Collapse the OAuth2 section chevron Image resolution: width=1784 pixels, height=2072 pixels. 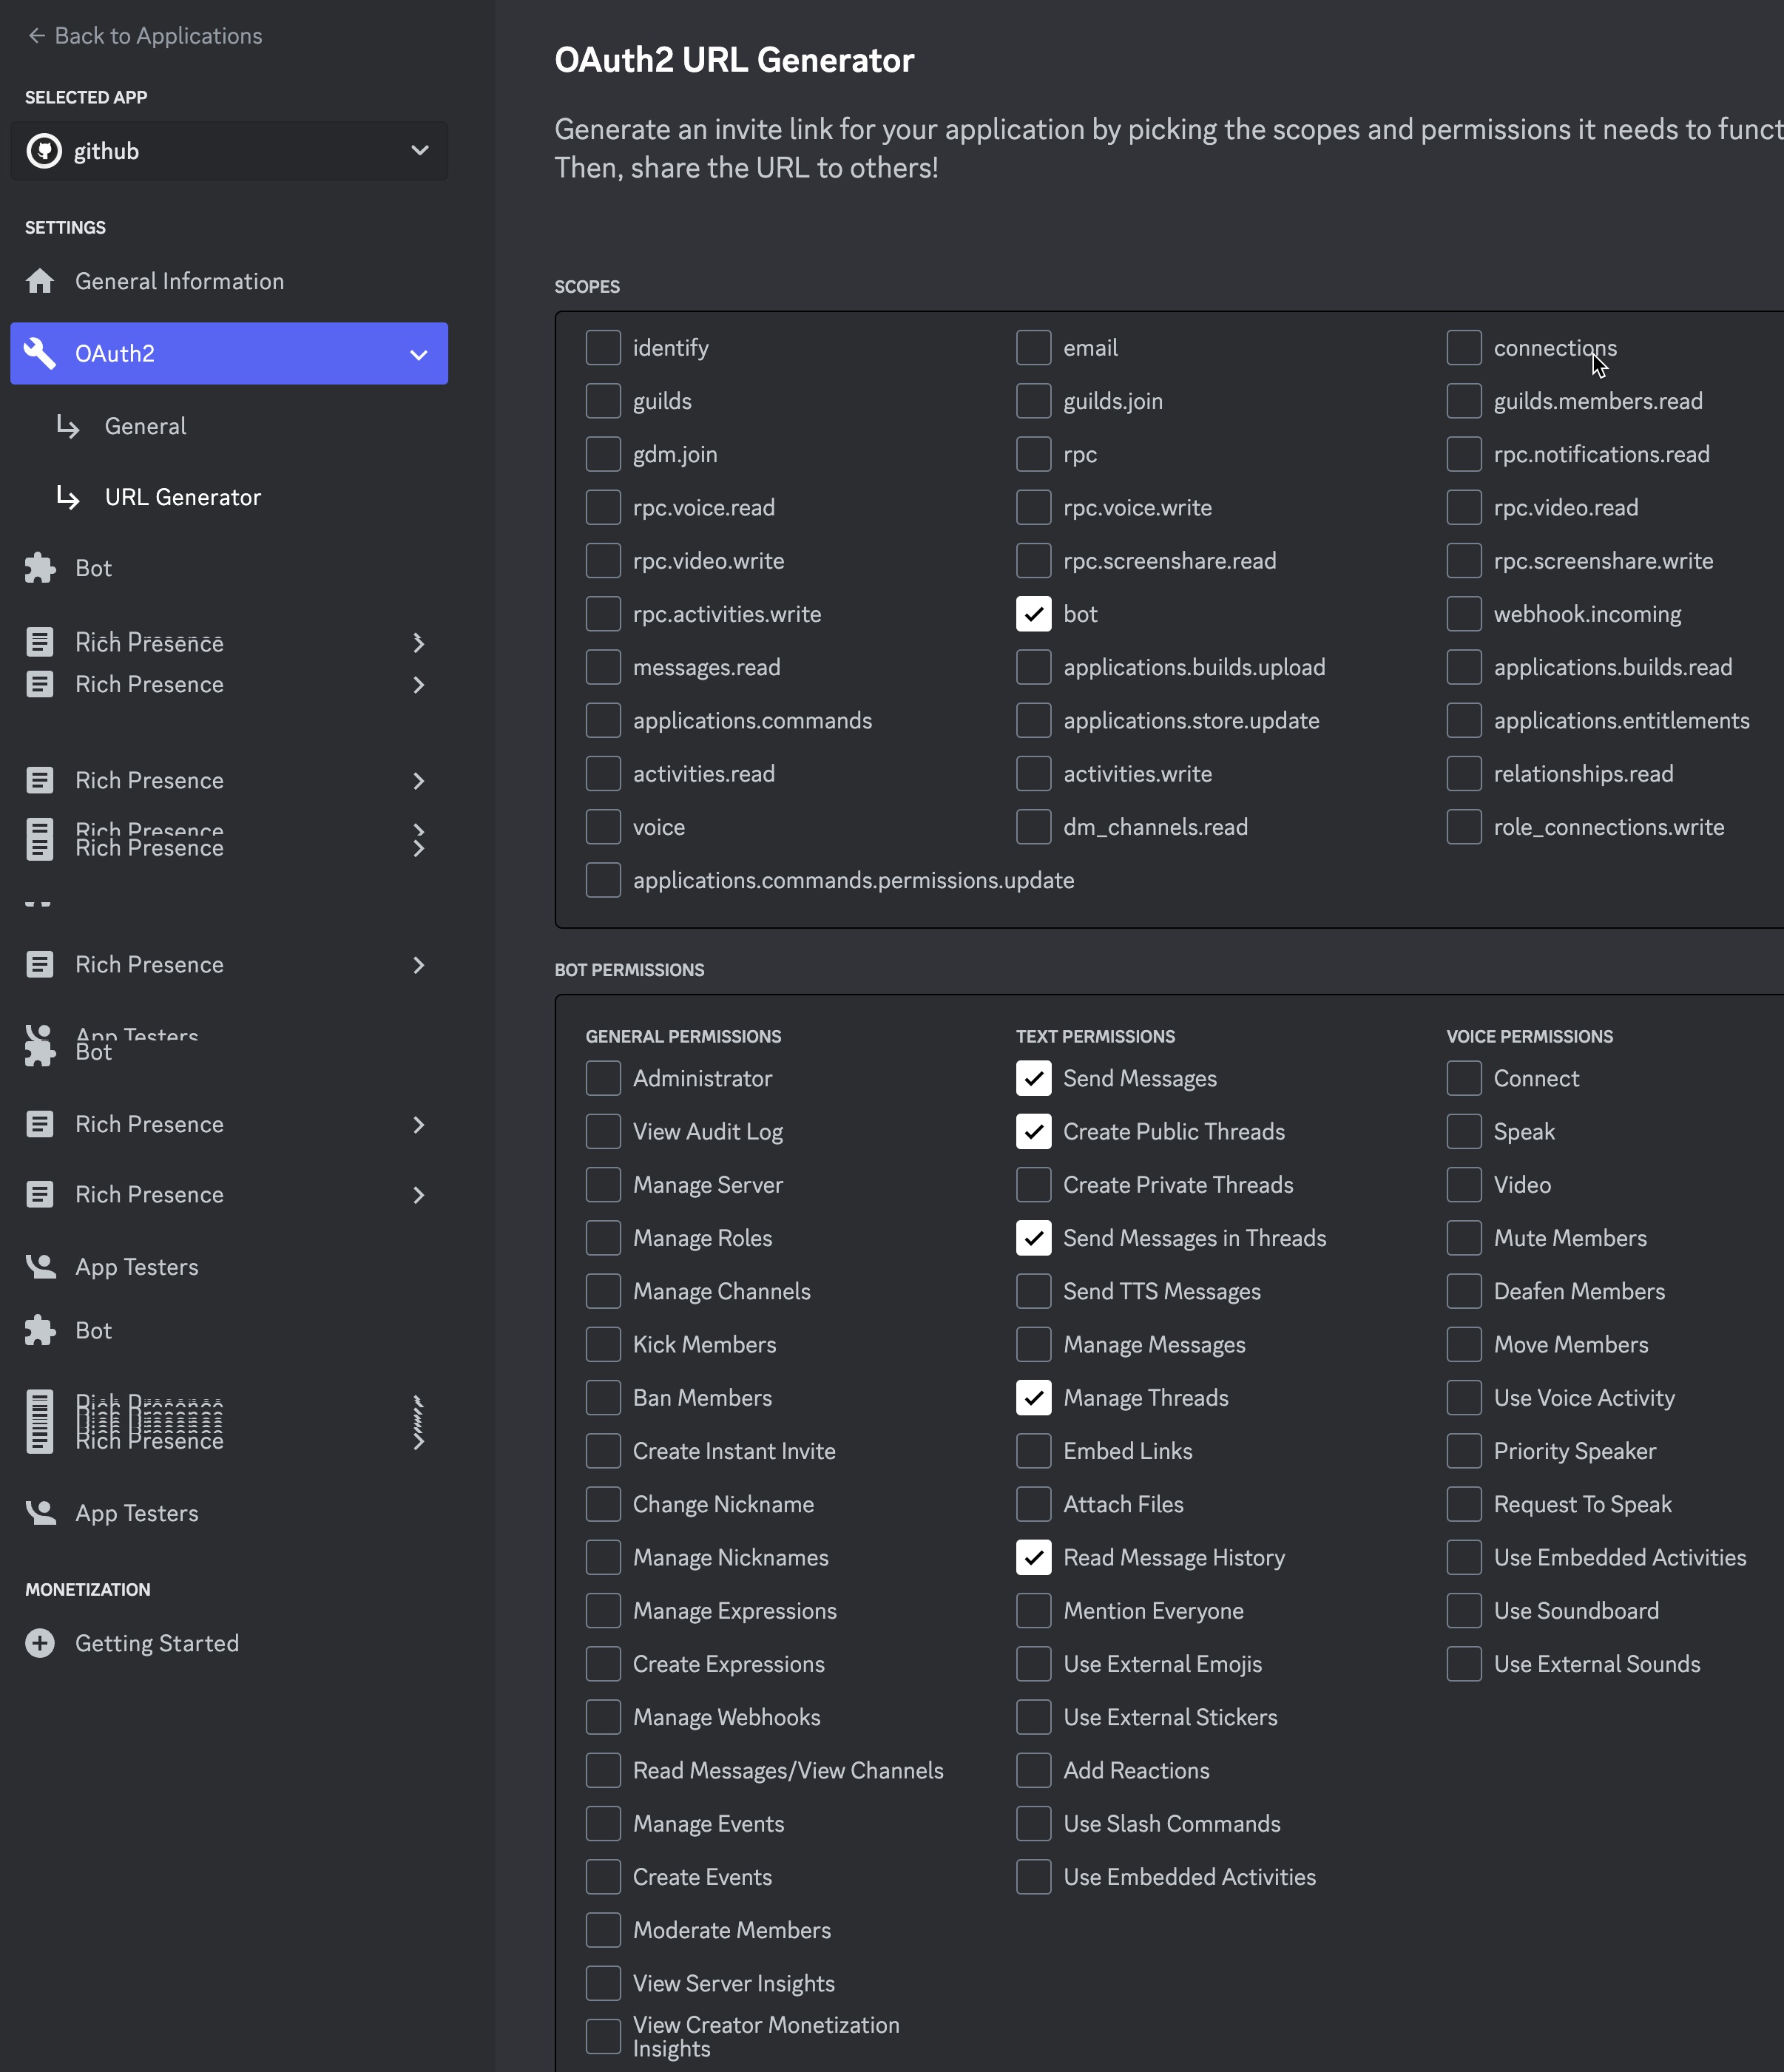pos(419,354)
